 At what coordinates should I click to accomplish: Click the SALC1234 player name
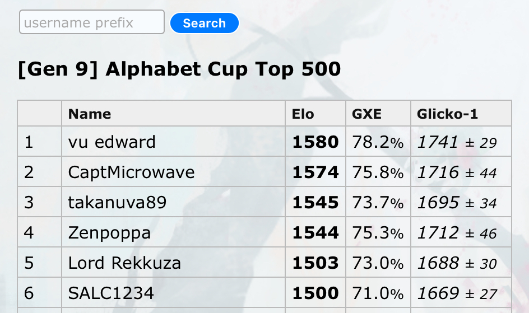click(111, 293)
